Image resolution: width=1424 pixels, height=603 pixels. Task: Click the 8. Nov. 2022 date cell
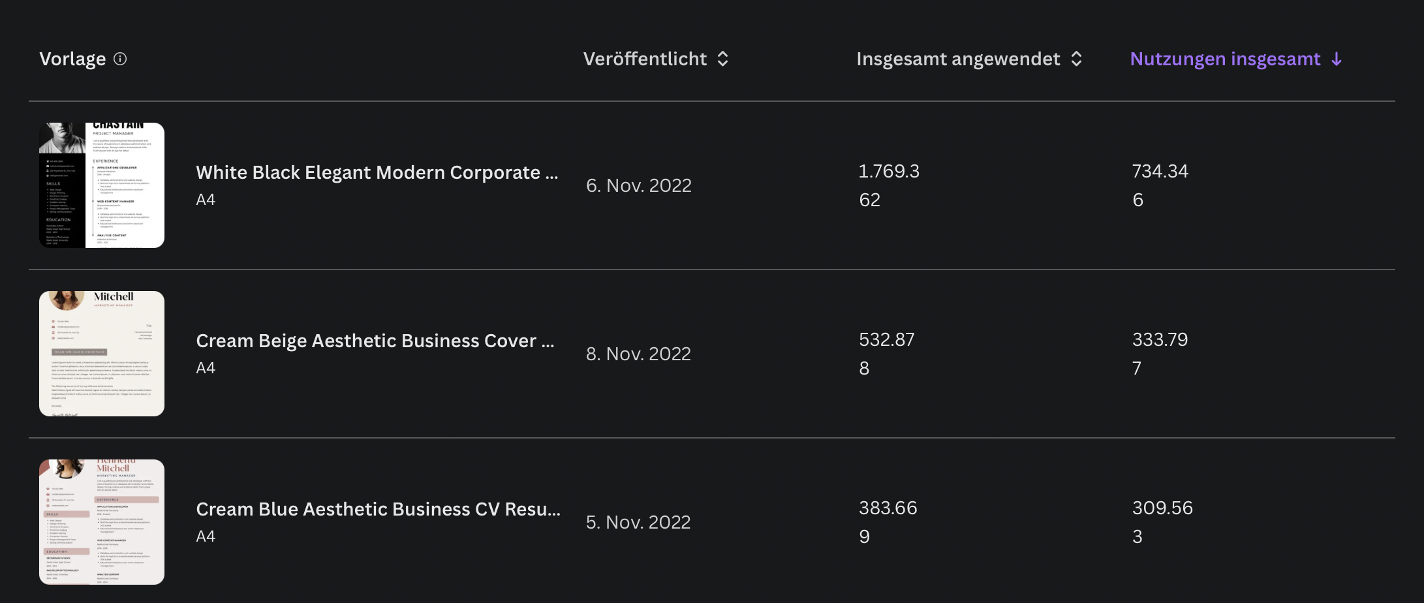click(x=638, y=354)
